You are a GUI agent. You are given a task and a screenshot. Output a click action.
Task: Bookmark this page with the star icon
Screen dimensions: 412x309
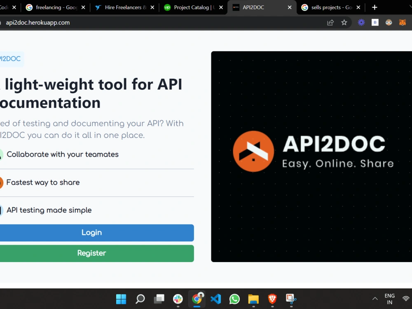(344, 23)
